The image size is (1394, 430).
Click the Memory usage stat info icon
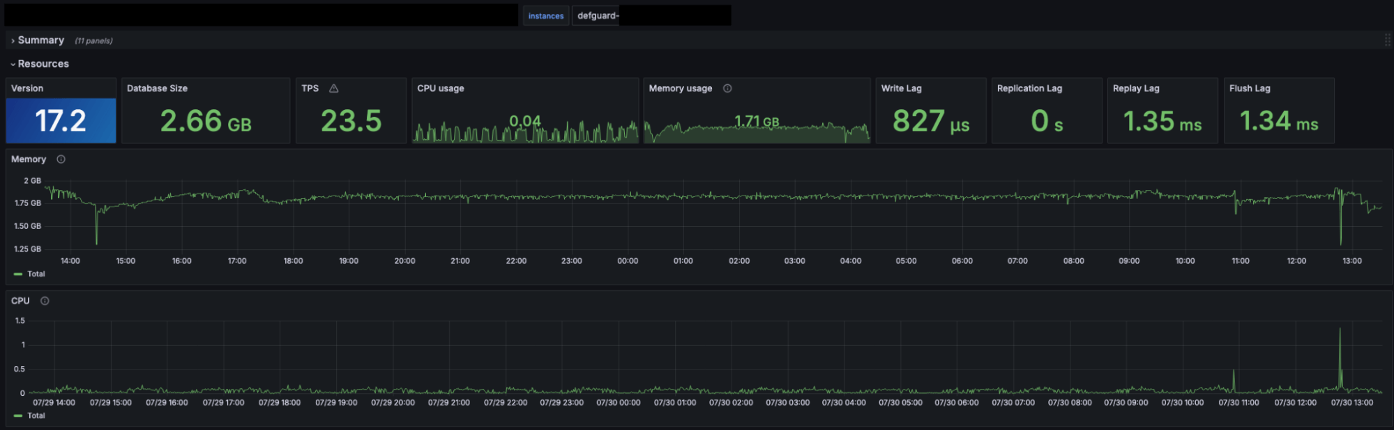click(727, 88)
